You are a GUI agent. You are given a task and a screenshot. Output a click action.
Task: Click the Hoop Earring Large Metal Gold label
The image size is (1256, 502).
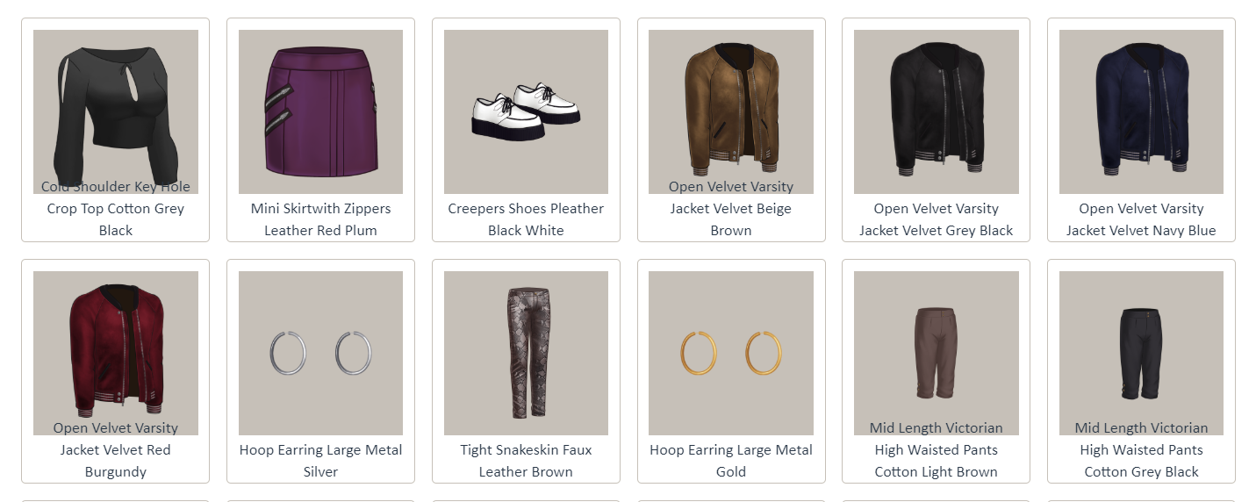[731, 461]
